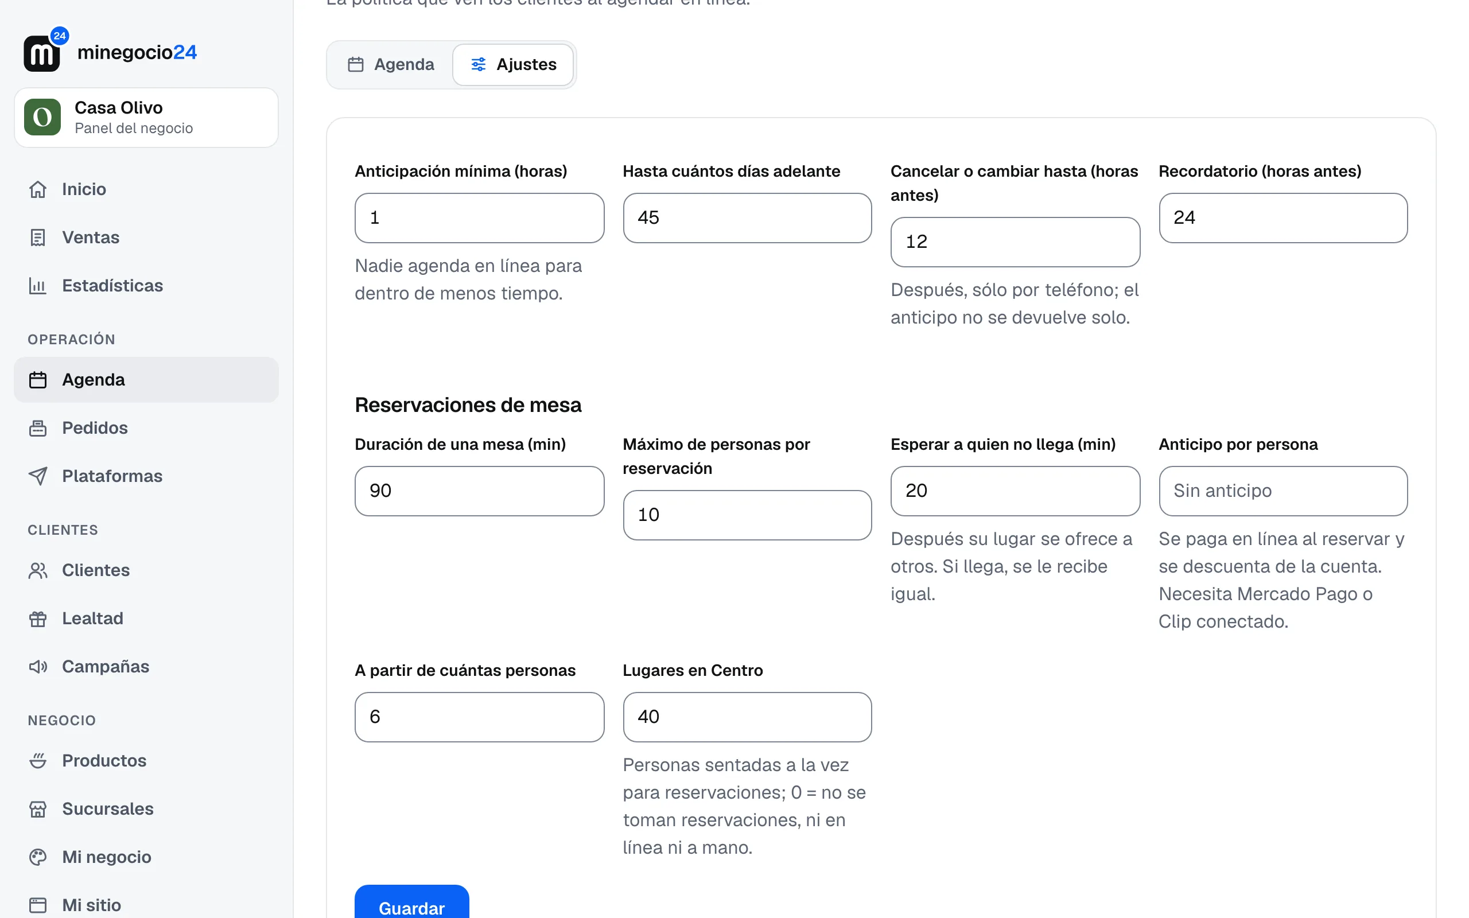Viewport: 1469px width, 918px height.
Task: Open Plataformas via the paper plane icon
Action: (x=38, y=476)
